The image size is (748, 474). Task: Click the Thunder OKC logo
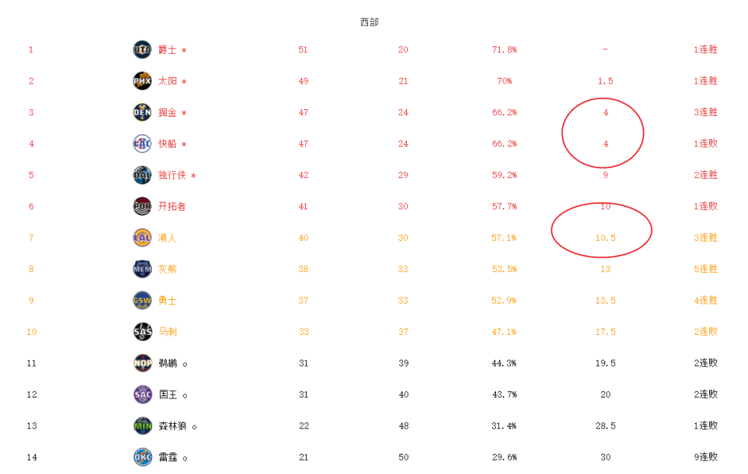coord(142,457)
